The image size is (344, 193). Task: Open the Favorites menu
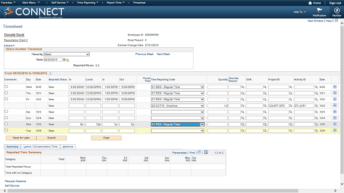8,3
